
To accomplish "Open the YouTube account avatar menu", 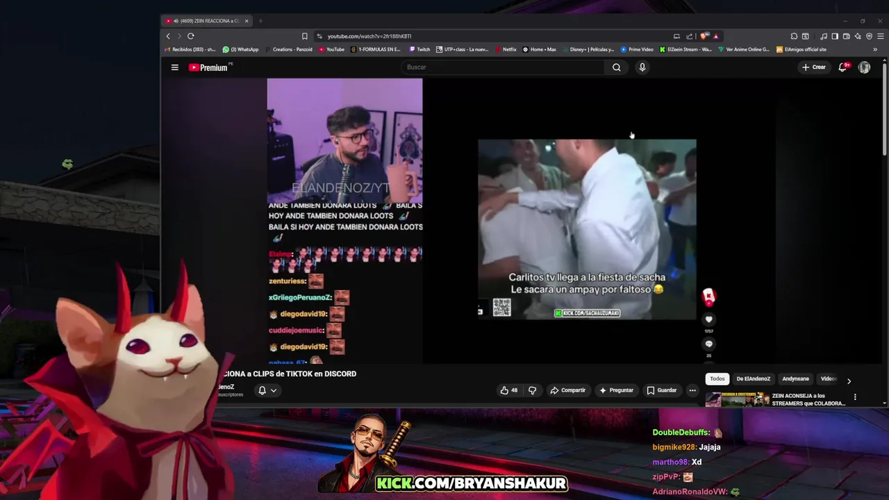I will [864, 67].
